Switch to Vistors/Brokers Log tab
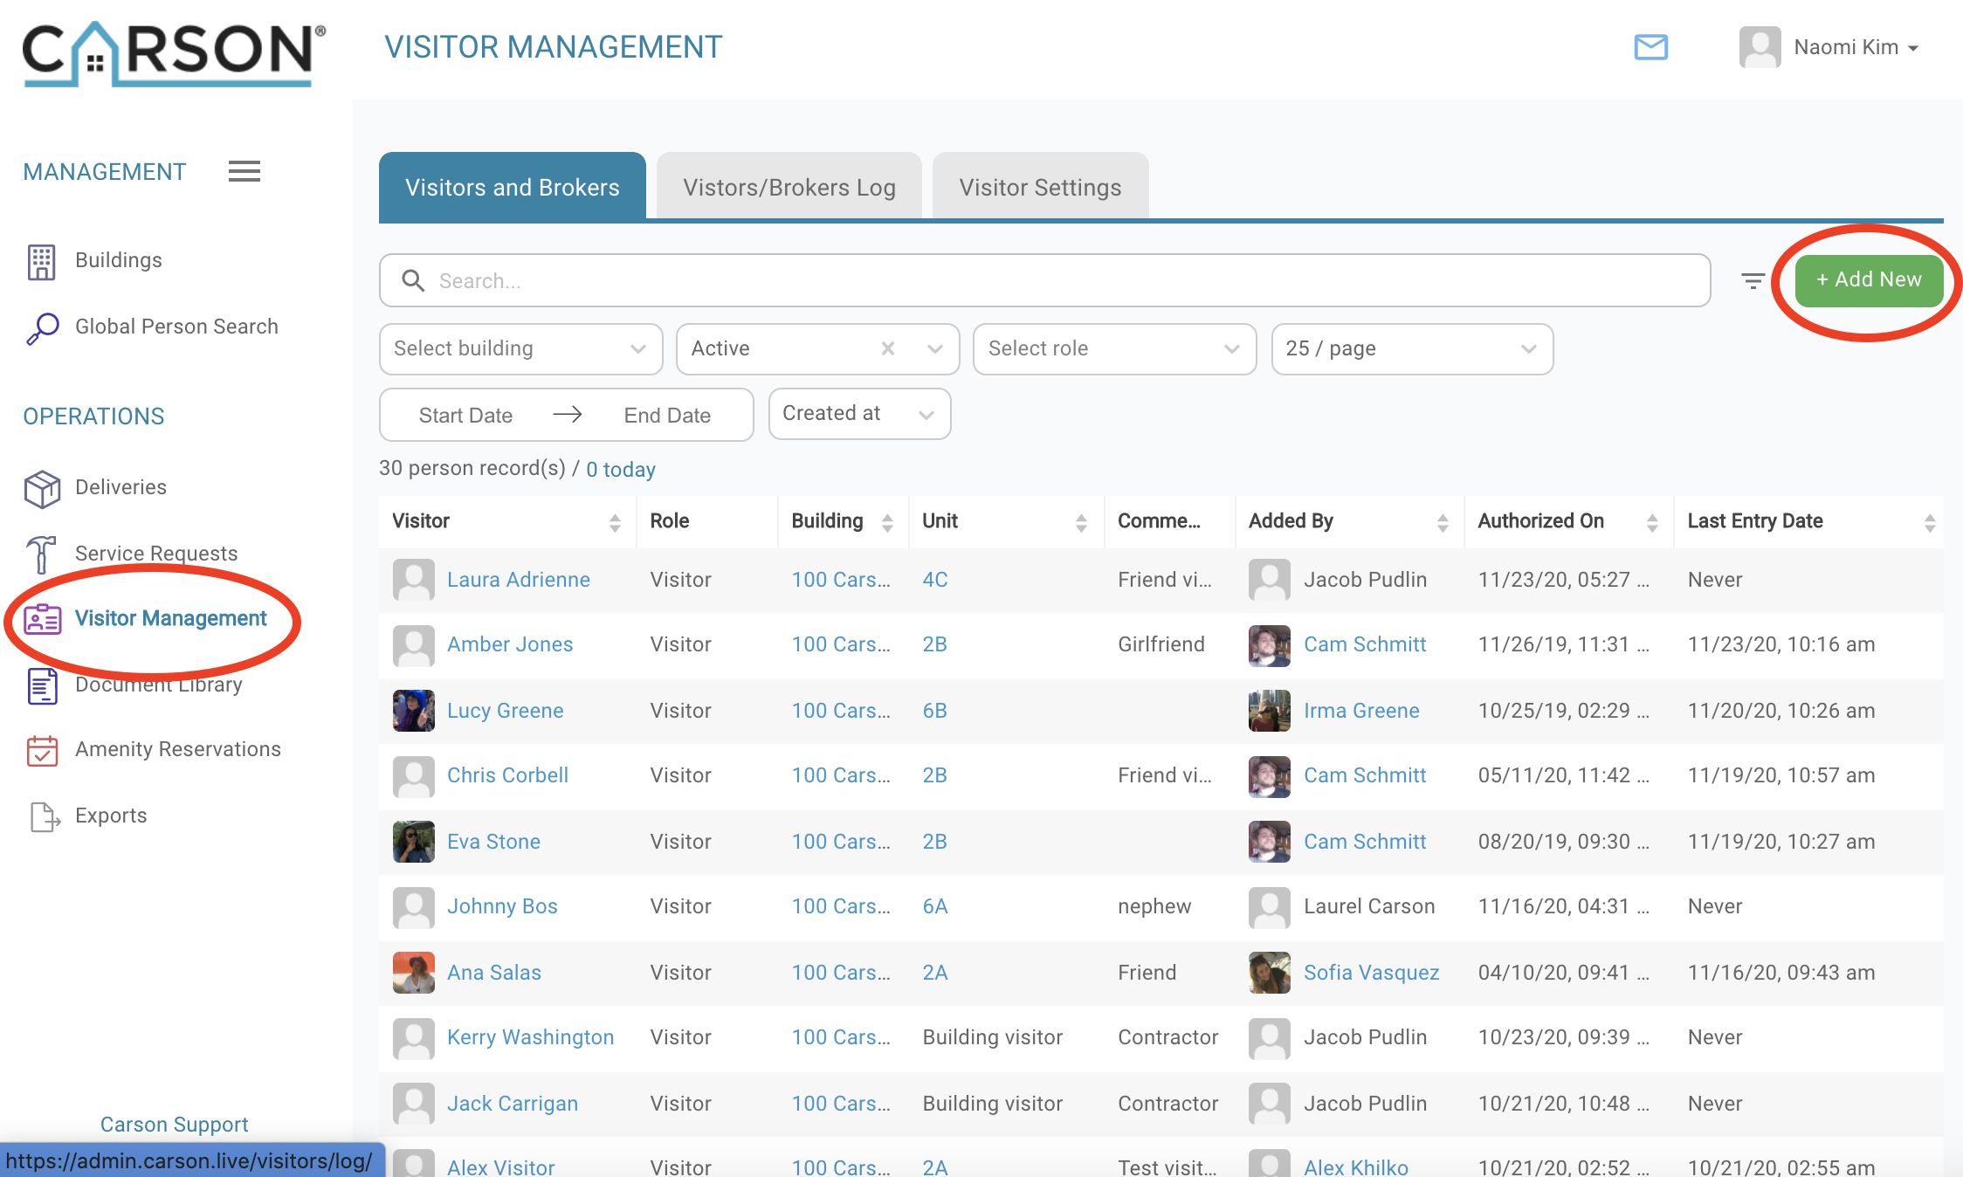Viewport: 1963px width, 1177px height. click(x=789, y=187)
